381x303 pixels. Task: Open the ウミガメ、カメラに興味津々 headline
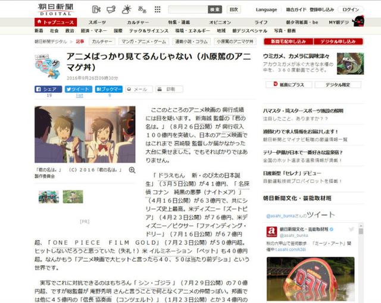296,56
